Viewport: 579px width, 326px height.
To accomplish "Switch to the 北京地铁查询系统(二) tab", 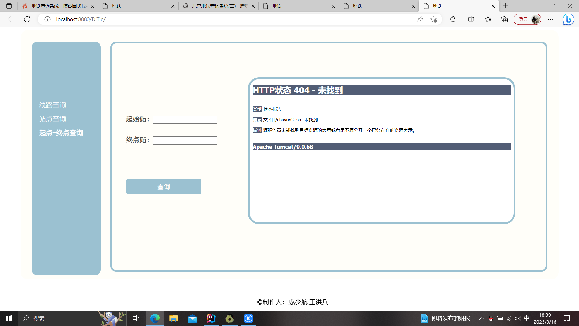I will pyautogui.click(x=219, y=6).
